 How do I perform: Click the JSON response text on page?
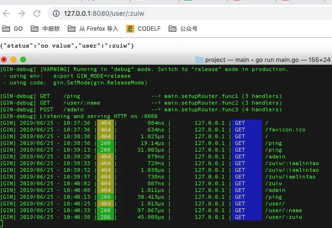[67, 46]
